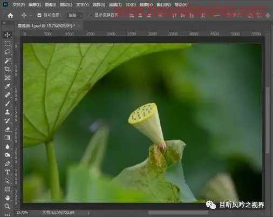273x217 pixels.
Task: Select the Dodge tool
Action: (x=8, y=155)
